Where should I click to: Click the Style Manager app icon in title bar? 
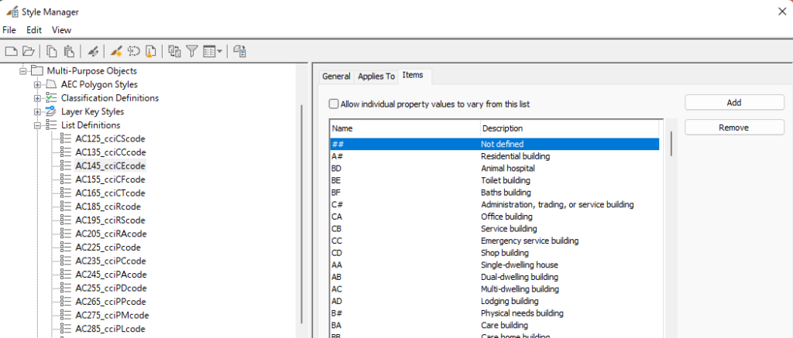pos(12,12)
